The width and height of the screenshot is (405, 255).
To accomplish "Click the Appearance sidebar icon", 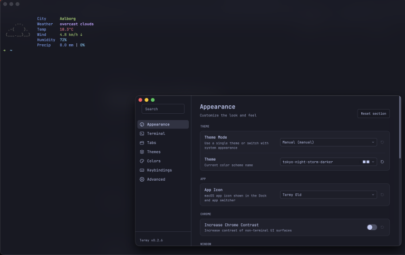I will click(x=142, y=124).
